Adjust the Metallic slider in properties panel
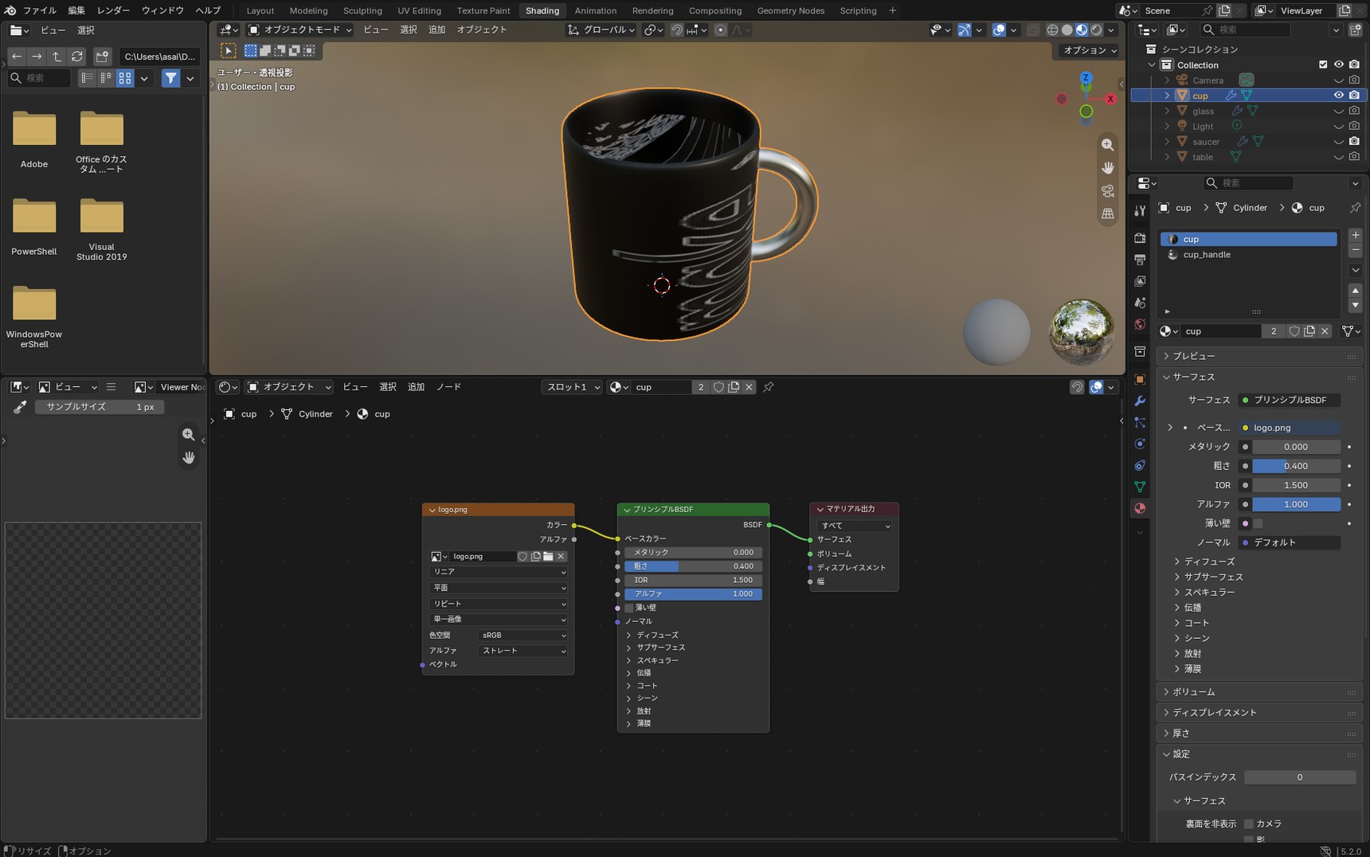The width and height of the screenshot is (1370, 857). point(1296,447)
